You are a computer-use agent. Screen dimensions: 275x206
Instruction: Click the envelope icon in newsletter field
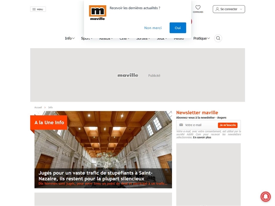tap(181, 125)
